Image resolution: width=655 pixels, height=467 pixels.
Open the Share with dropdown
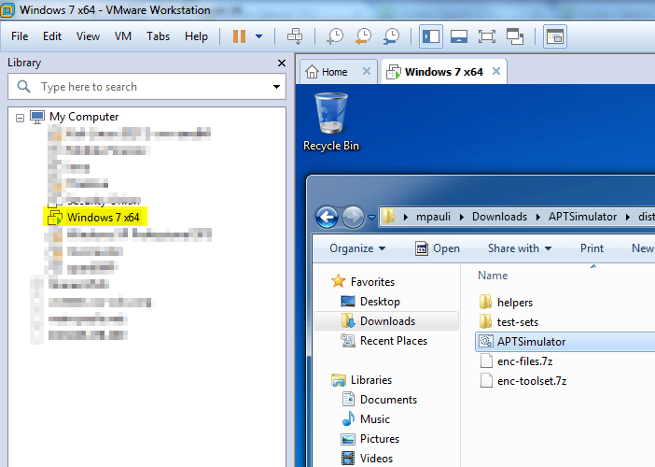[x=520, y=248]
